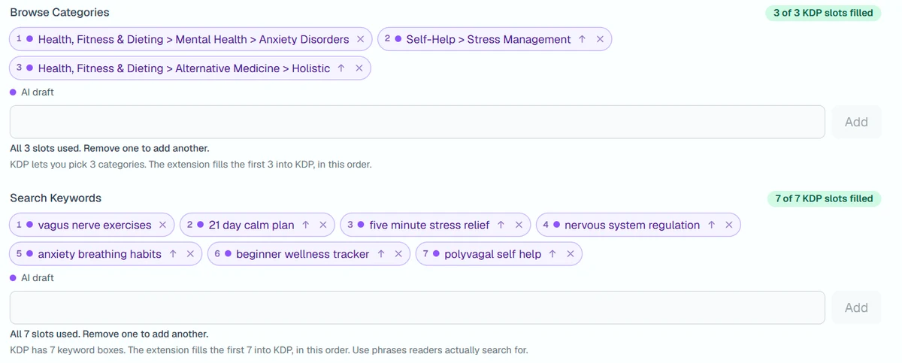Viewport: 902px width, 363px height.
Task: Remove the '21 day calm plan' keyword
Action: coord(323,225)
